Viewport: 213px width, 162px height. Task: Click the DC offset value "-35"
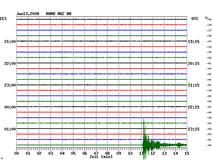(x=209, y=52)
